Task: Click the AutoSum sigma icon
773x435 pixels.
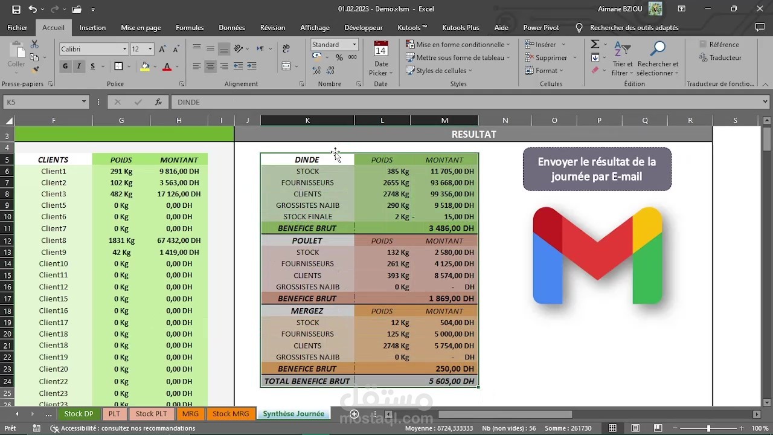Action: click(x=595, y=45)
